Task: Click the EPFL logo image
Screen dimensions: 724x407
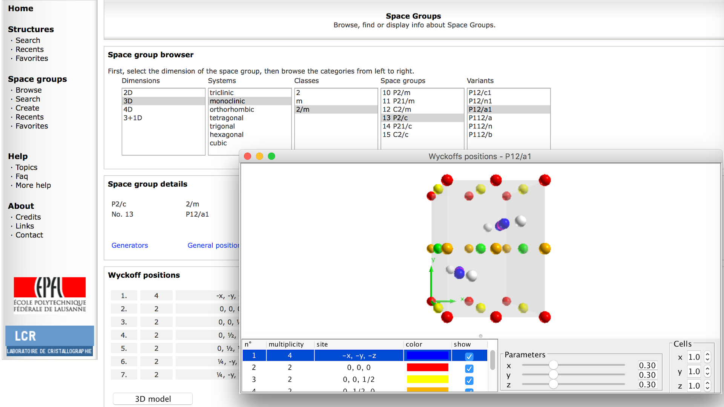Action: [x=49, y=295]
